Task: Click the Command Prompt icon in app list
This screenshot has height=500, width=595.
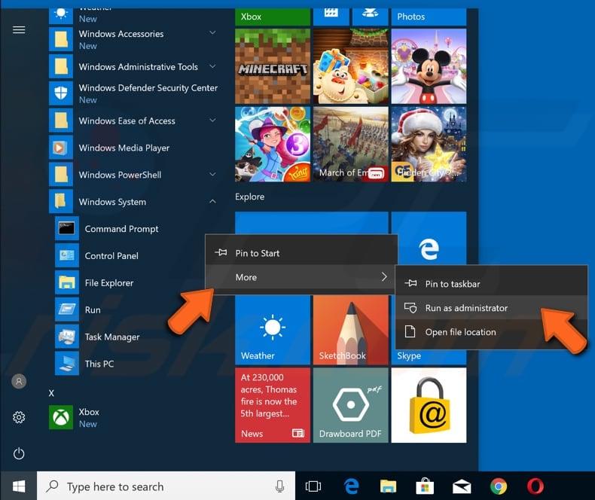Action: coord(67,228)
